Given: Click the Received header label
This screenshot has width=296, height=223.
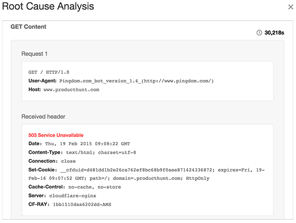Looking at the screenshot, I should [43, 117].
